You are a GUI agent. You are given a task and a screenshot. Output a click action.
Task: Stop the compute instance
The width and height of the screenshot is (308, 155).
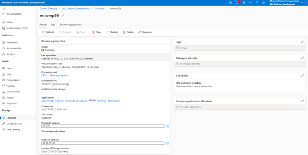(96, 32)
